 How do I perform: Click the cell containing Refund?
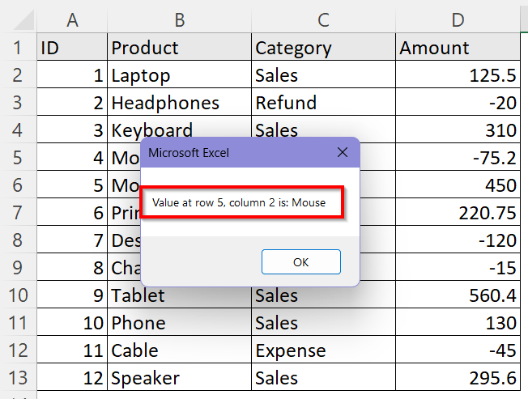coord(323,103)
